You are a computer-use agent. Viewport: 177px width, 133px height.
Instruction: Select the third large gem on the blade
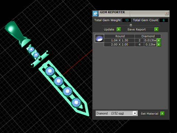click(67, 91)
